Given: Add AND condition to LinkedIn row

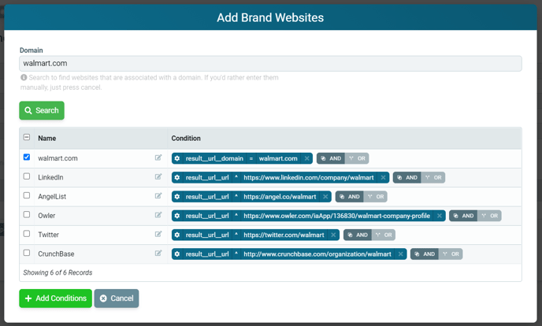Looking at the screenshot, I should point(407,177).
